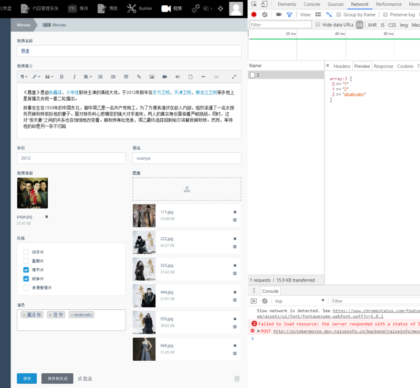
Task: Click the 年份 input field with 2012
Action: coord(71,158)
